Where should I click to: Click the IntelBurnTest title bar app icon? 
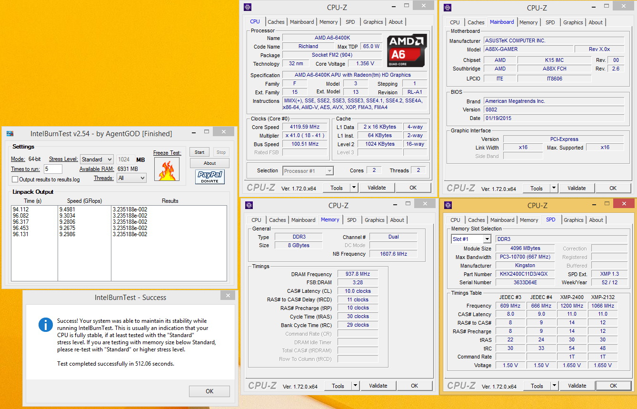pos(10,134)
